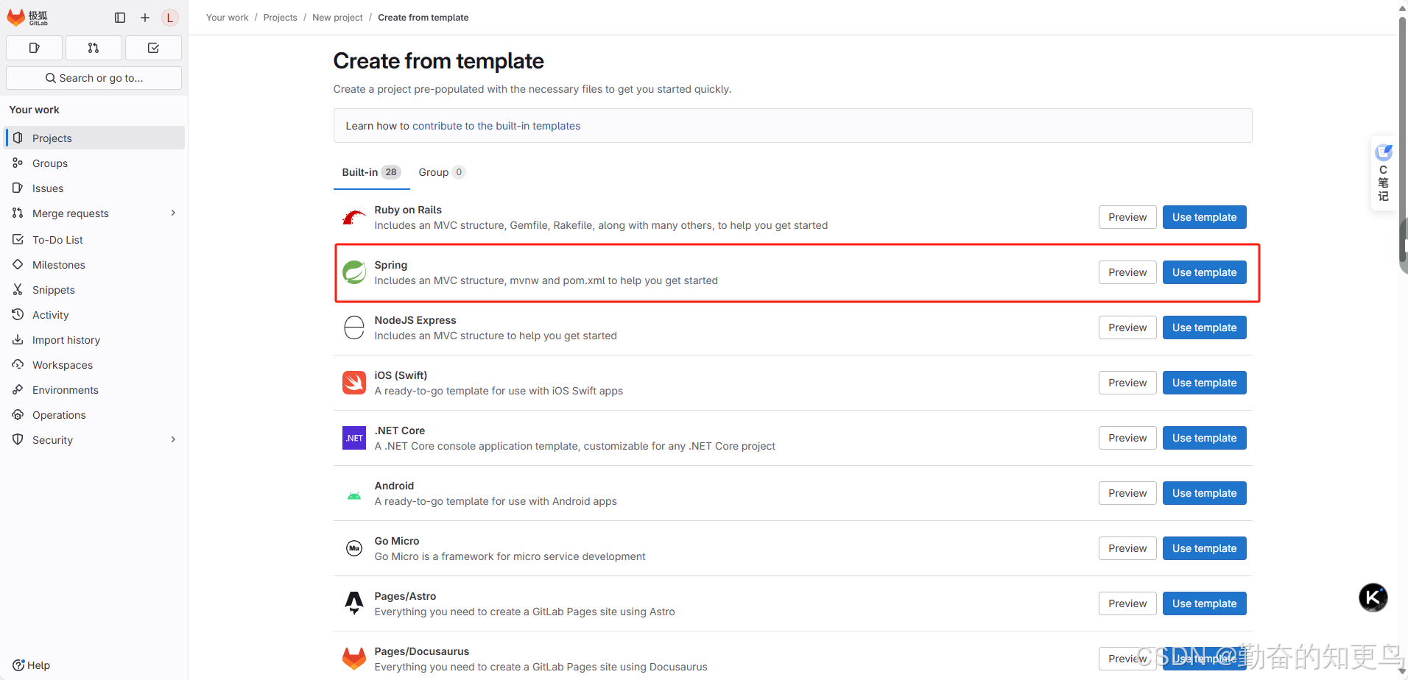The height and width of the screenshot is (680, 1408).
Task: Click the Android robot template icon
Action: pos(354,495)
